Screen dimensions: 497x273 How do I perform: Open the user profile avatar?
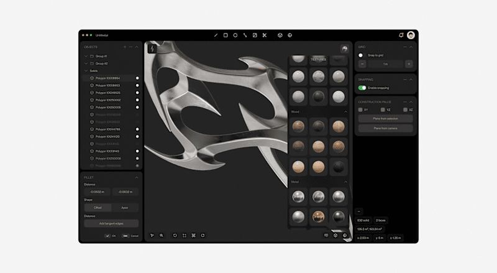pyautogui.click(x=411, y=35)
